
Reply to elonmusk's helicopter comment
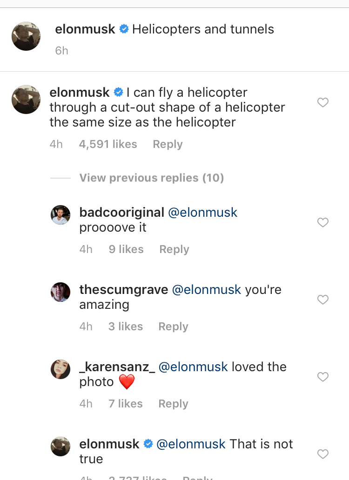pyautogui.click(x=168, y=144)
